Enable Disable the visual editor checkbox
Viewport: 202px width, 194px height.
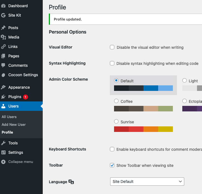(x=112, y=47)
